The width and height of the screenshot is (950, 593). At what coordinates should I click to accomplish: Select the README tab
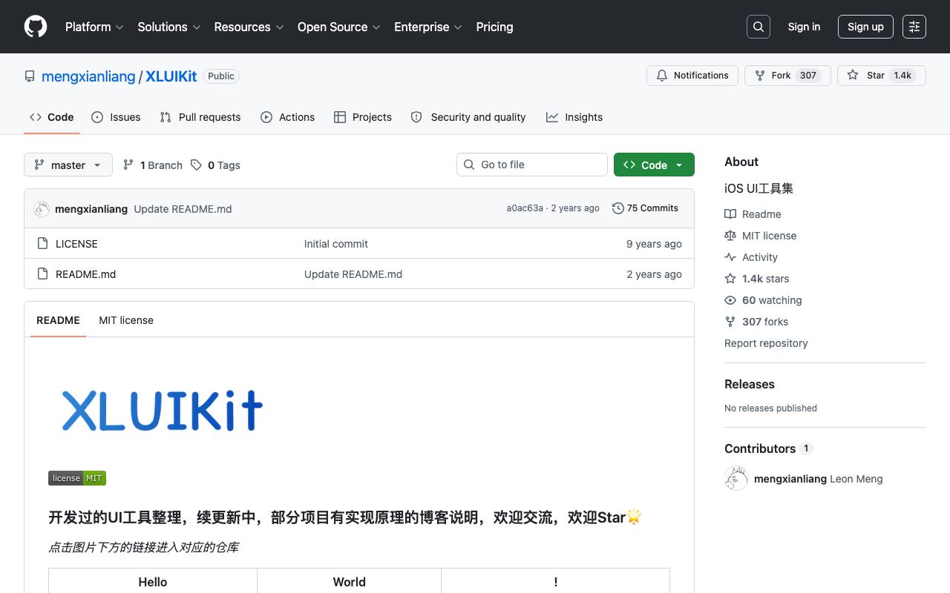pos(58,320)
